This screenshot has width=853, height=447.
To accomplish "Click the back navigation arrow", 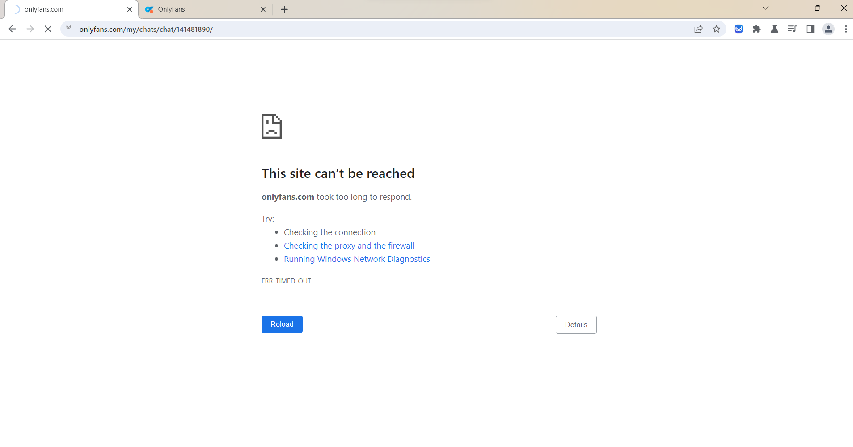I will click(12, 29).
